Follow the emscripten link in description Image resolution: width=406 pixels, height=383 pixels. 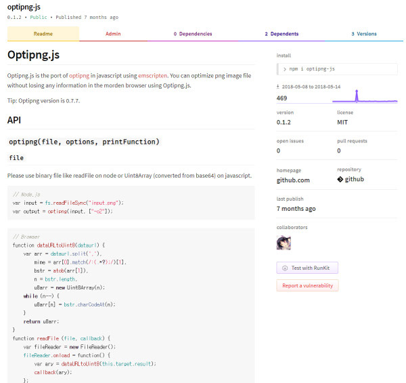point(152,76)
